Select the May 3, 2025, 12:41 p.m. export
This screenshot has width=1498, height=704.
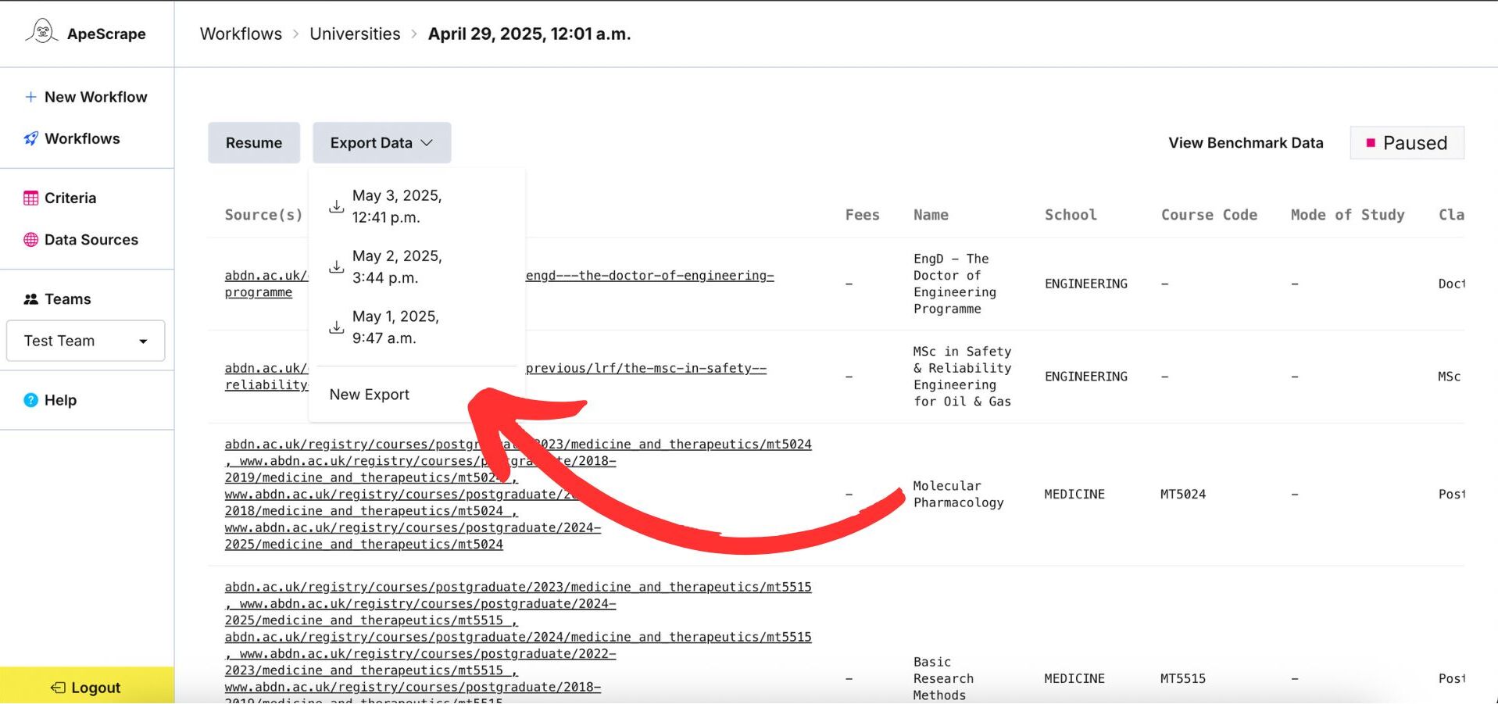[x=417, y=206]
